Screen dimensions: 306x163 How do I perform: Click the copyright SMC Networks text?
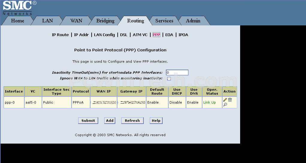[x=120, y=135]
